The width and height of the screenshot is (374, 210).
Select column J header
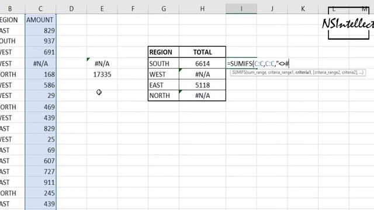pyautogui.click(x=272, y=9)
